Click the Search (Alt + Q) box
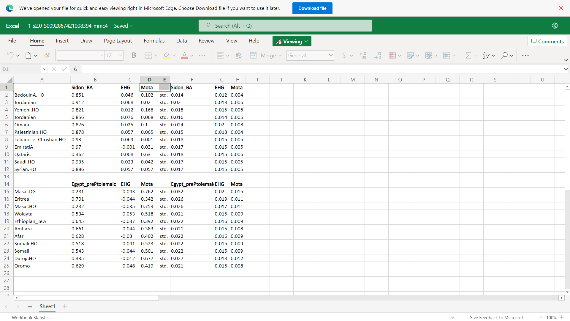570x321 pixels. 285,26
